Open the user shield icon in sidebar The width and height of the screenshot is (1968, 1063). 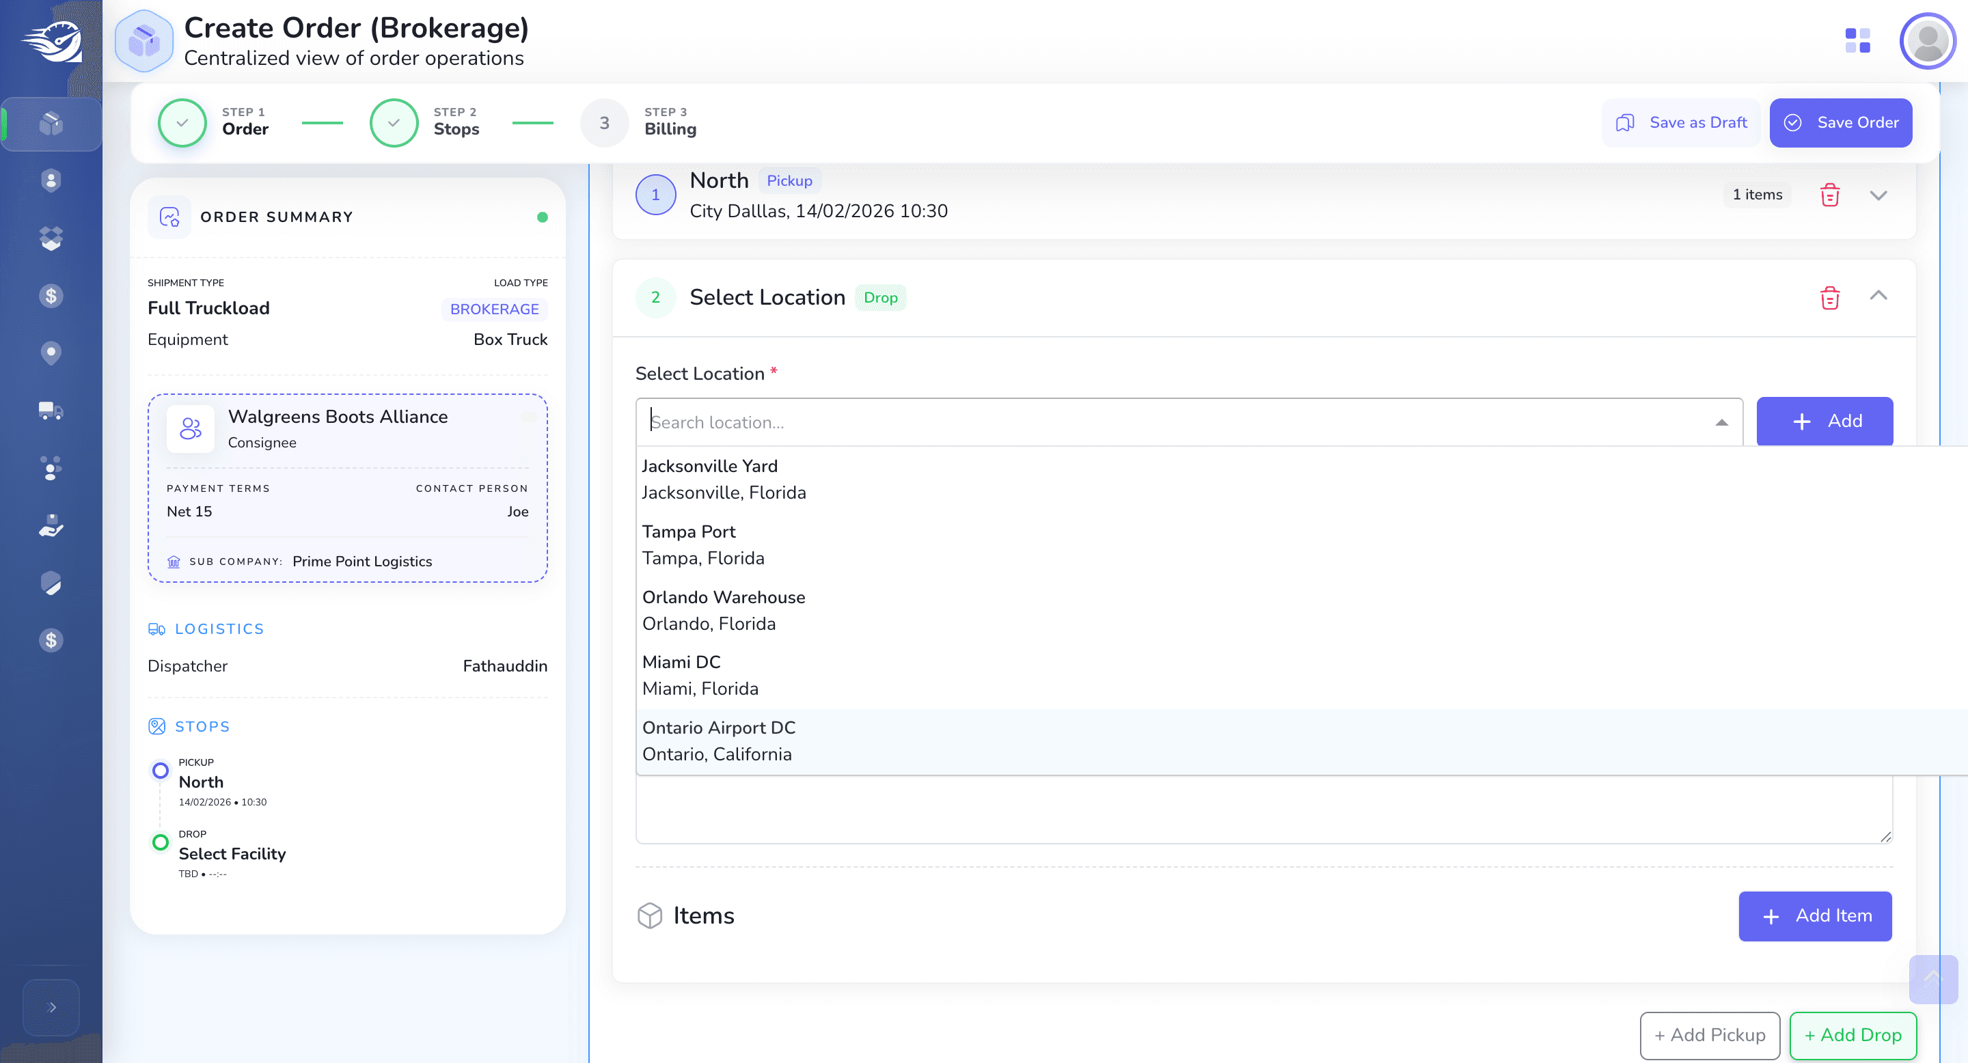click(x=51, y=181)
